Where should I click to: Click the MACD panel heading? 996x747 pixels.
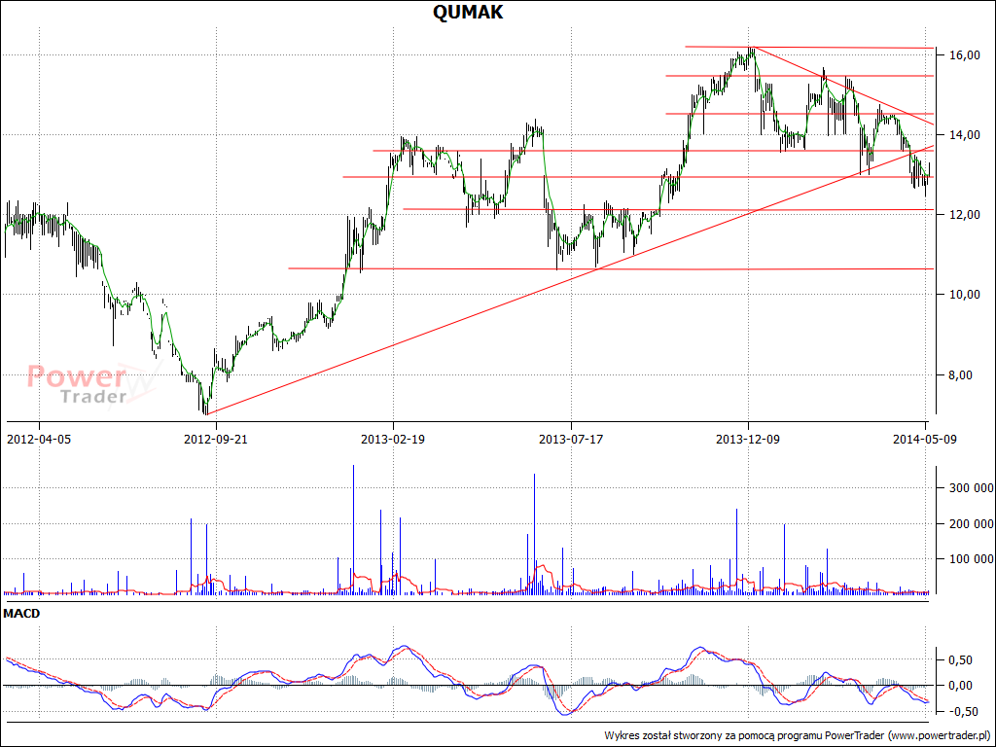[21, 614]
